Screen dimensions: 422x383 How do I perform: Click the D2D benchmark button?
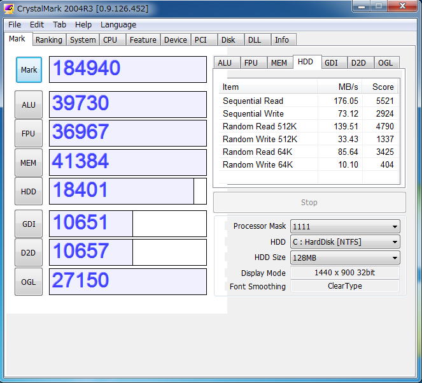pos(29,252)
